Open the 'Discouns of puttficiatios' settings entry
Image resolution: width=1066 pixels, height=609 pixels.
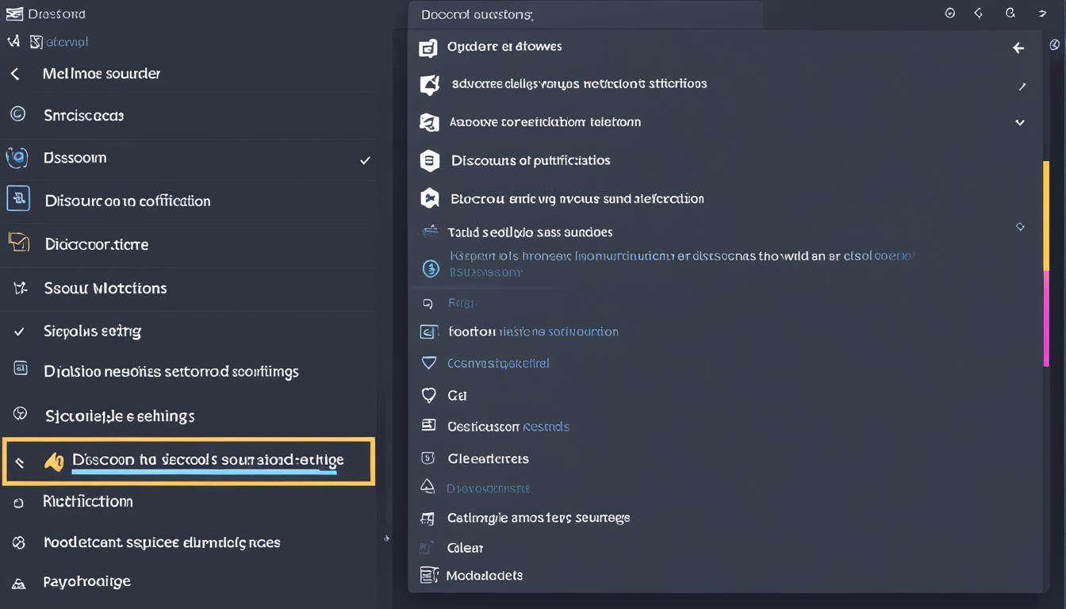[531, 160]
